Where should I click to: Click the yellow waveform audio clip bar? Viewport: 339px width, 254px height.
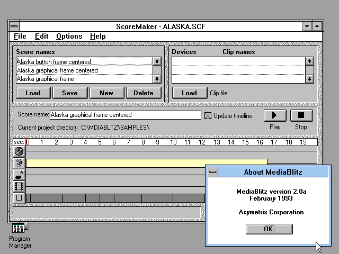[x=147, y=163]
